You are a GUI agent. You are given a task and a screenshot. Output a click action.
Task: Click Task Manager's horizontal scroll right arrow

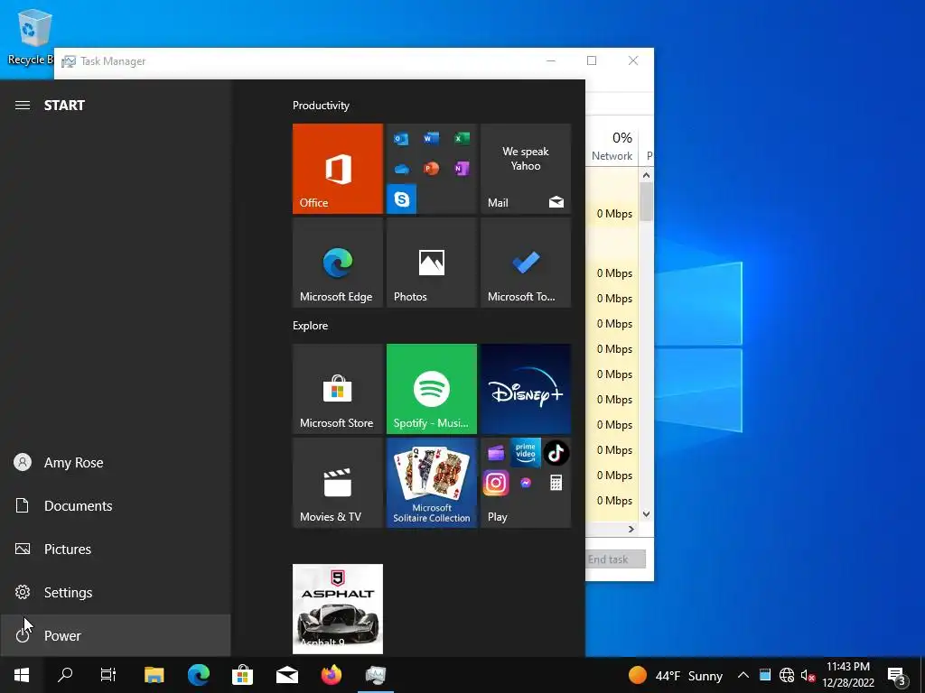tap(631, 529)
